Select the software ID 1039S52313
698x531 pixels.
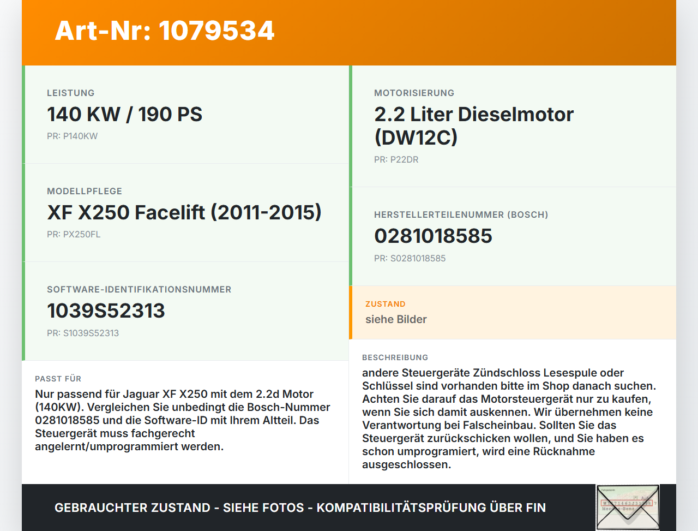pos(106,311)
